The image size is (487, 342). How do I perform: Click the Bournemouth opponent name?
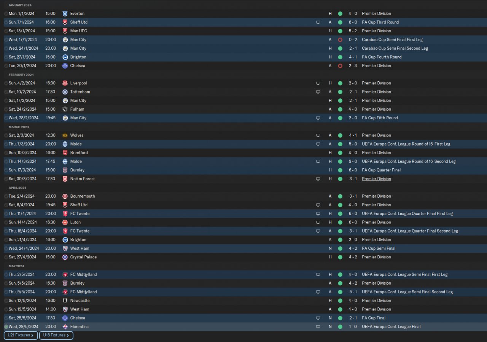[83, 196]
